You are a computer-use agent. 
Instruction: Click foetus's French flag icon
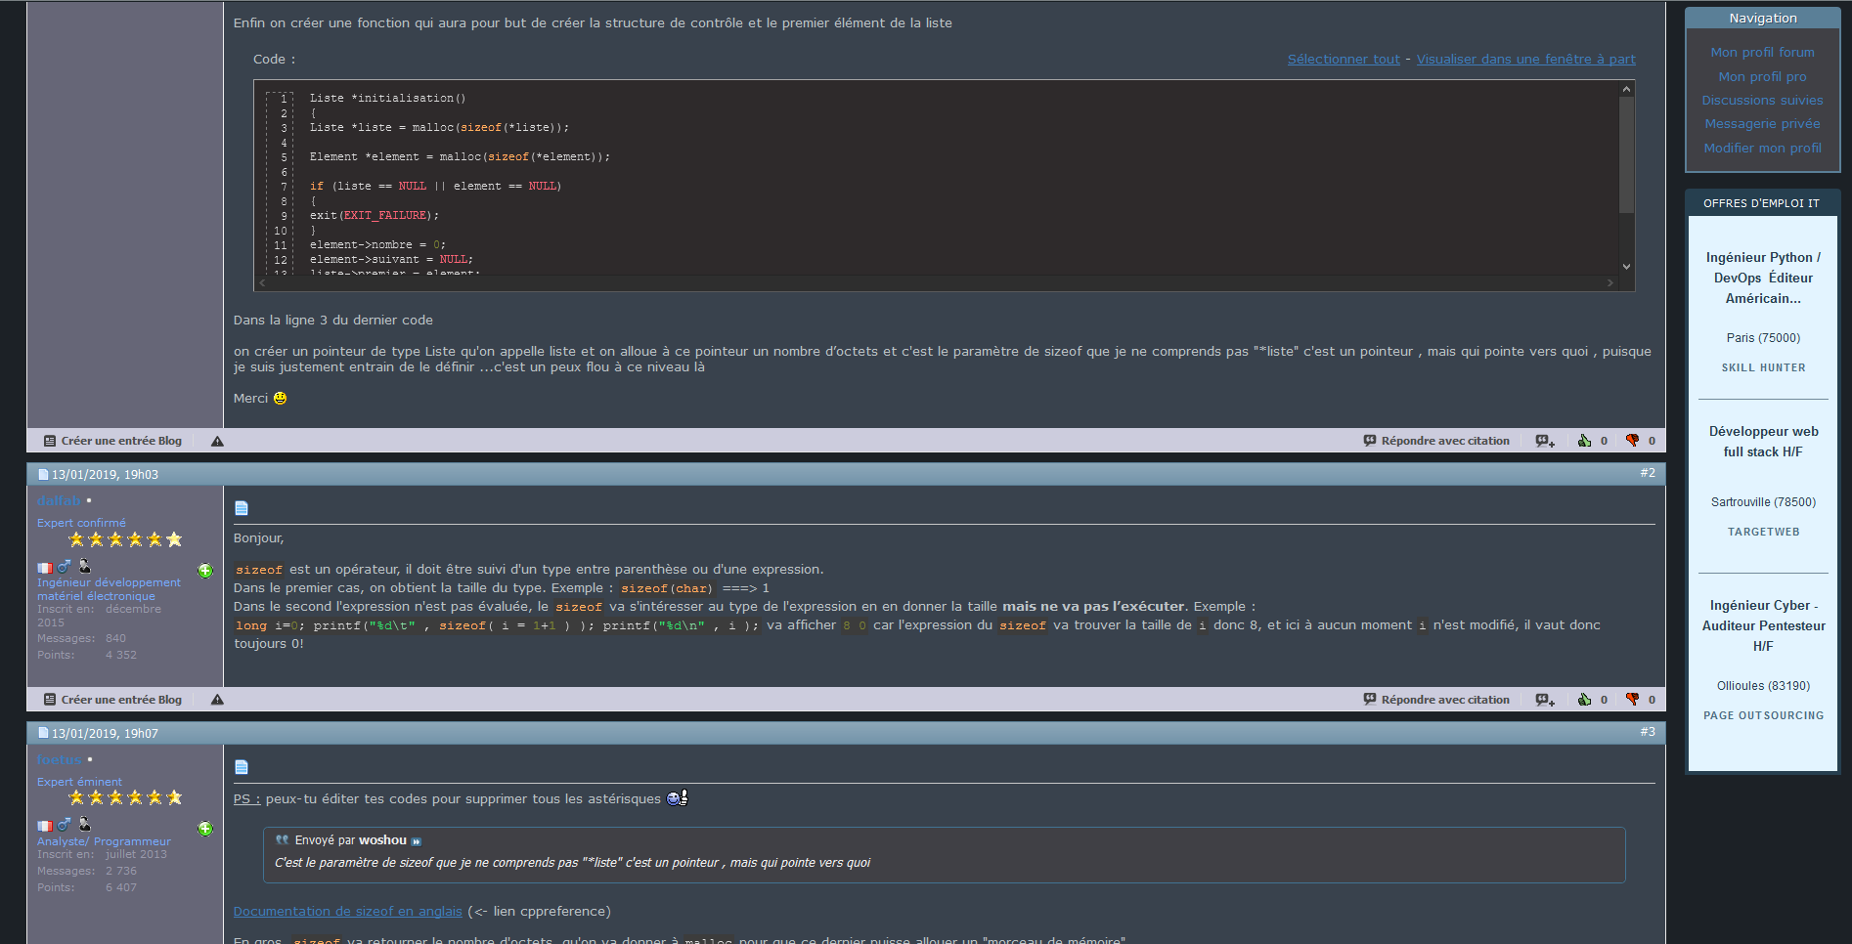click(45, 826)
